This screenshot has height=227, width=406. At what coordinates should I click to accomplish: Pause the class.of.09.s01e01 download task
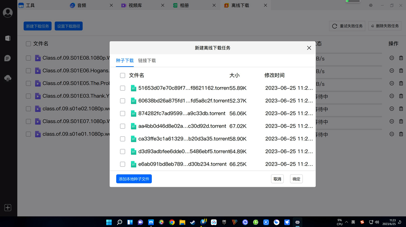tap(392, 134)
